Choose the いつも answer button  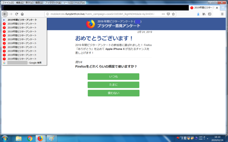(113, 77)
